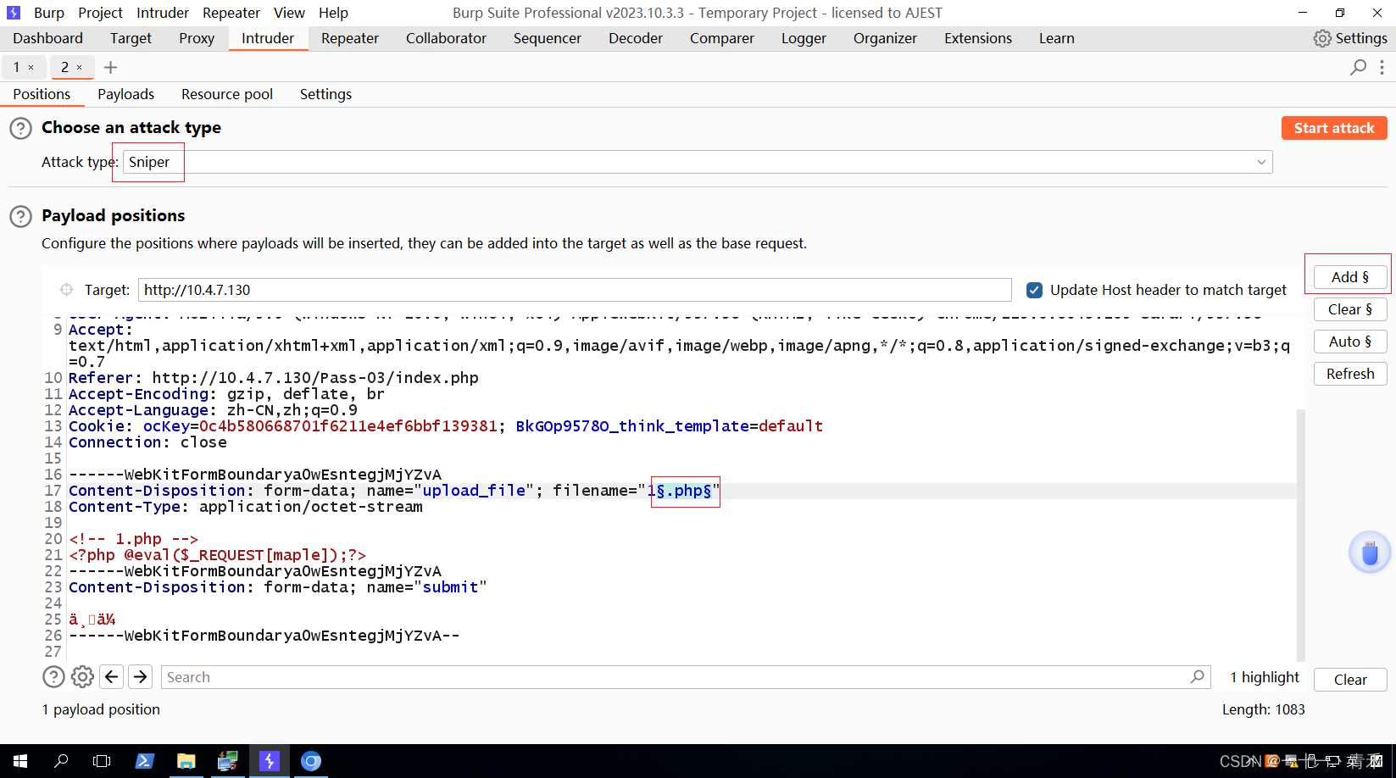
Task: Switch to the Sequencer tab
Action: (x=548, y=38)
